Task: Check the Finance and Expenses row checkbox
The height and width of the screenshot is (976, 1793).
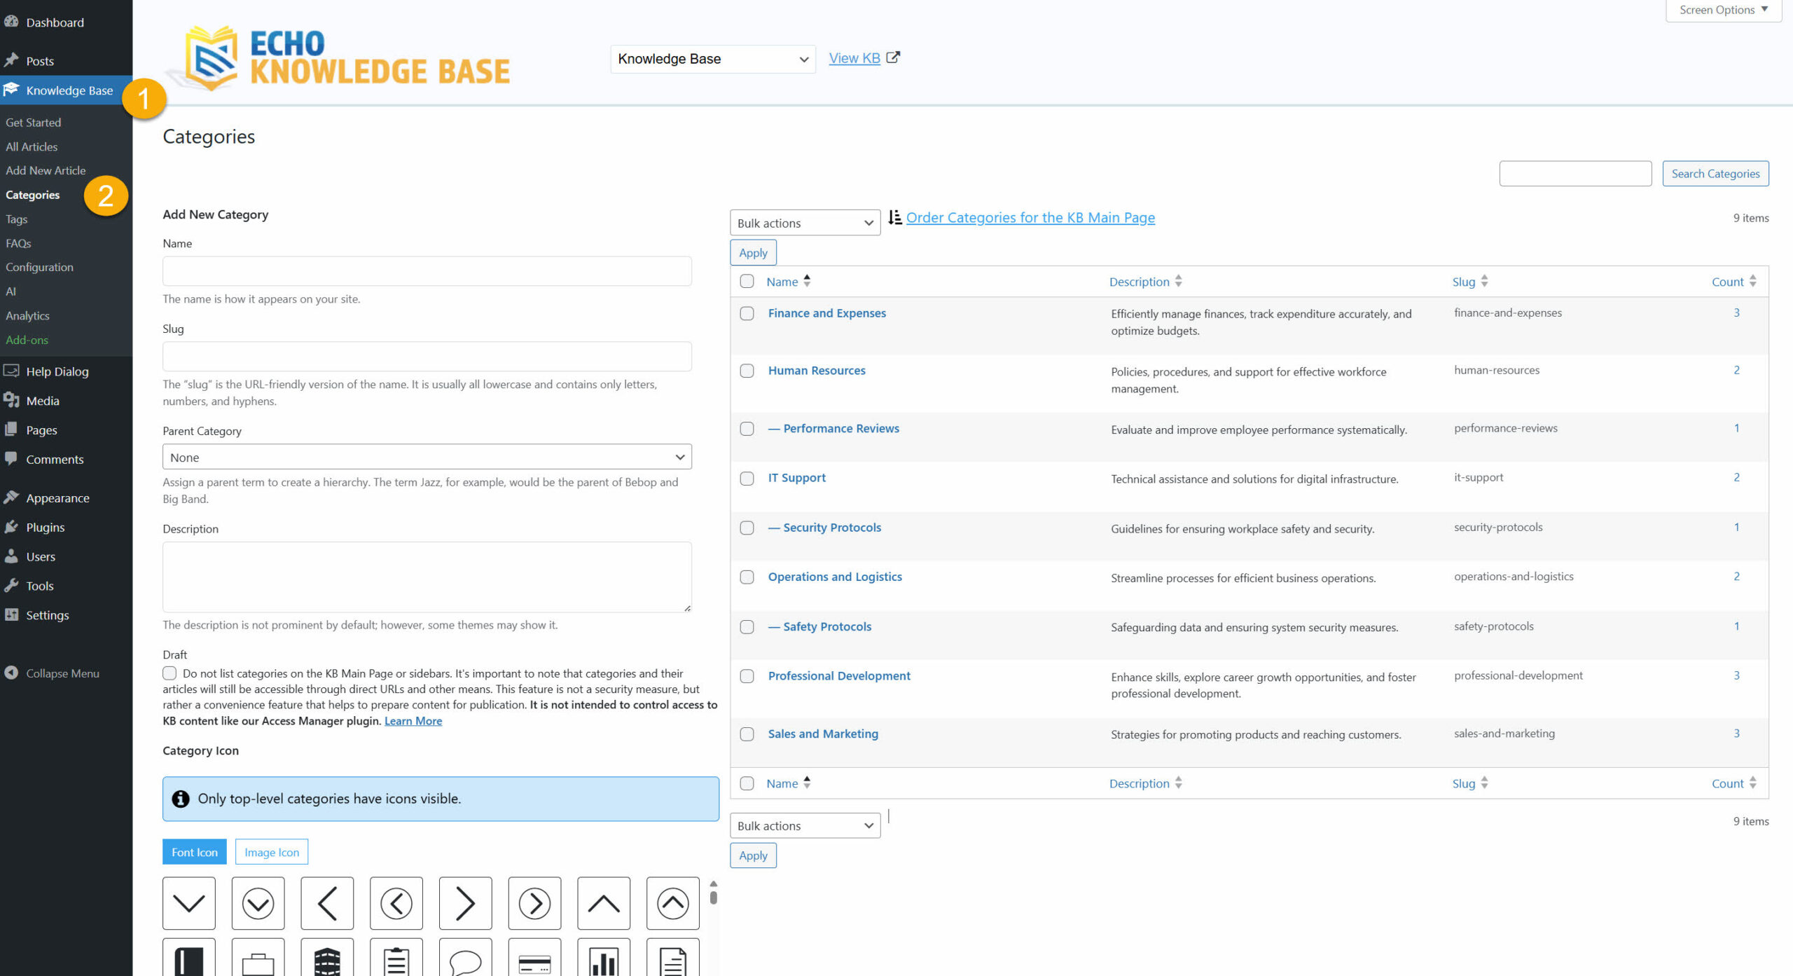Action: tap(746, 313)
